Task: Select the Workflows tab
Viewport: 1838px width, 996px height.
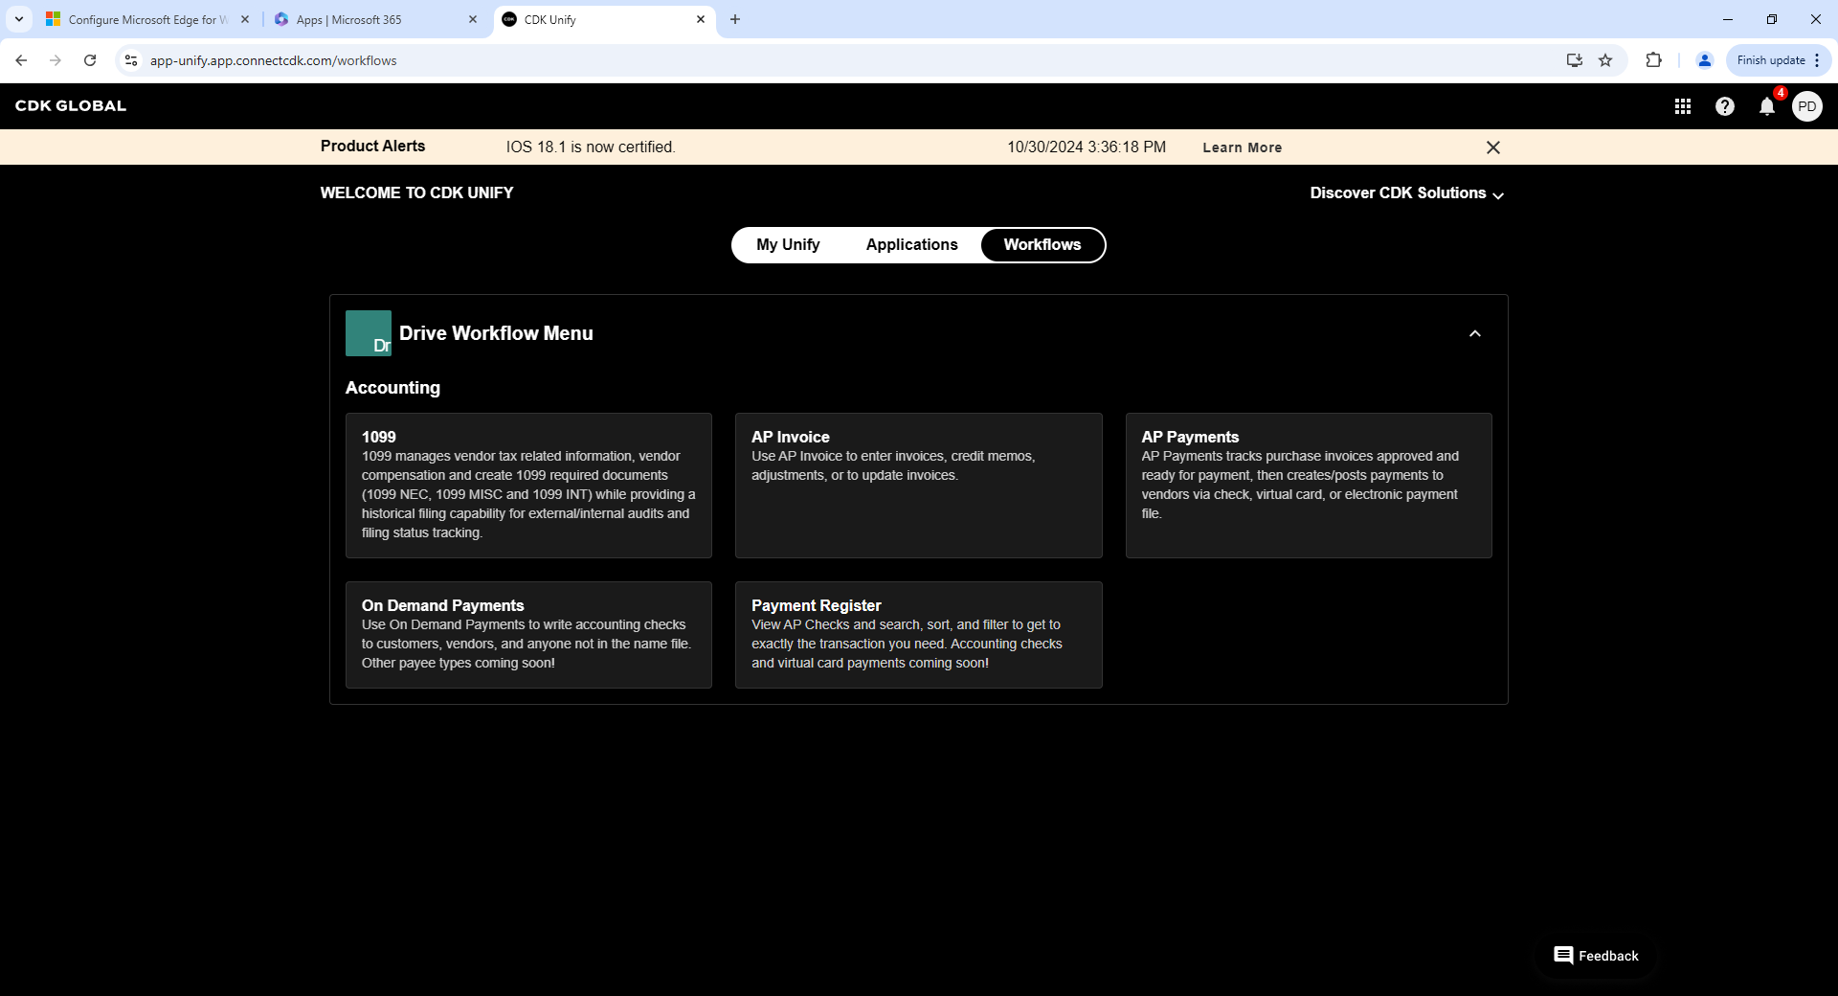Action: 1042,245
